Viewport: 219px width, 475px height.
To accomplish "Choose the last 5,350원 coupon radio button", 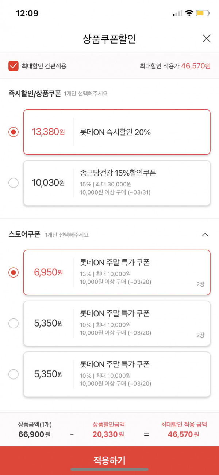I will tap(14, 374).
